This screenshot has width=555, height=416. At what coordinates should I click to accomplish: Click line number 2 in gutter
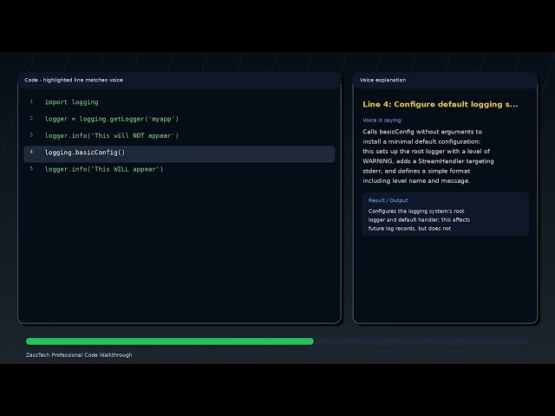[31, 118]
